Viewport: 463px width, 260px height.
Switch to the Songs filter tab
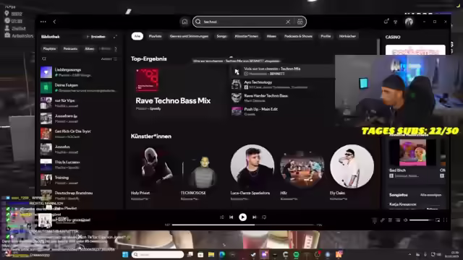[x=221, y=36]
